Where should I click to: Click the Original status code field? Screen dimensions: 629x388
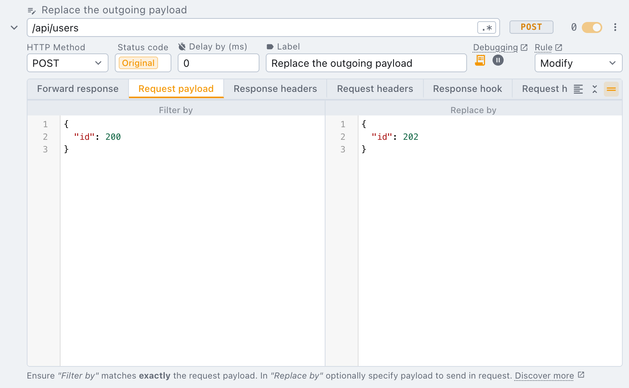[143, 63]
